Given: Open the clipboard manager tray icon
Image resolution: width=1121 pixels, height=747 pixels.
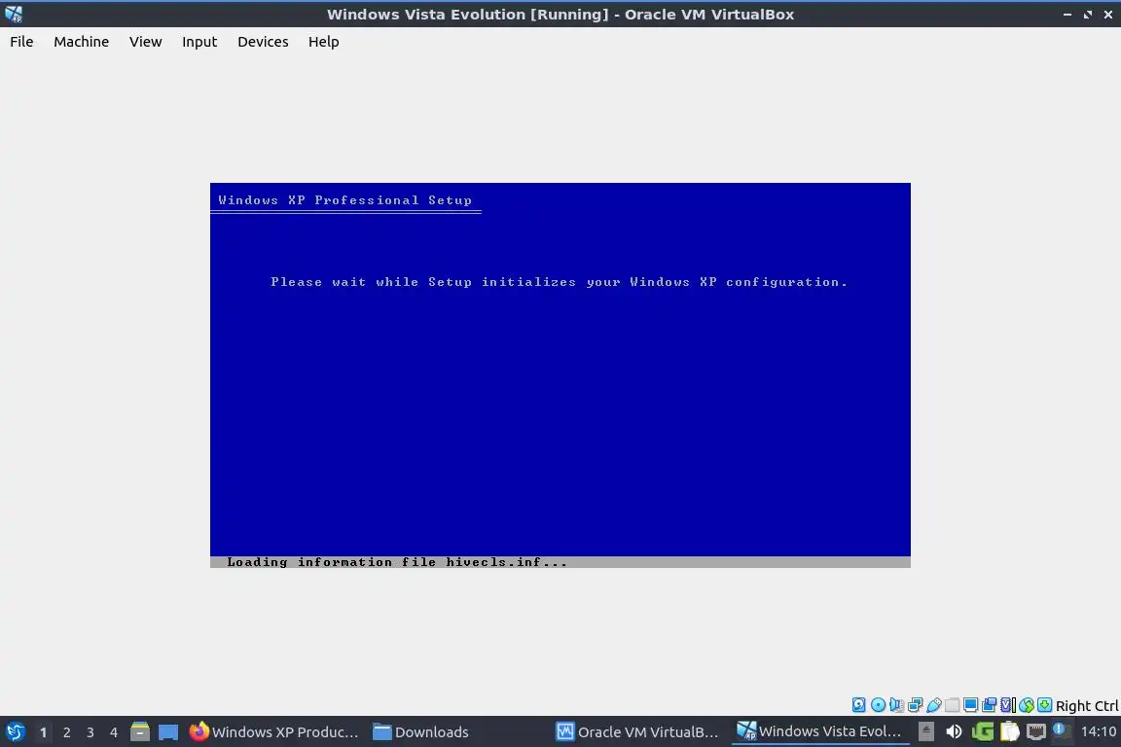Looking at the screenshot, I should point(1009,731).
